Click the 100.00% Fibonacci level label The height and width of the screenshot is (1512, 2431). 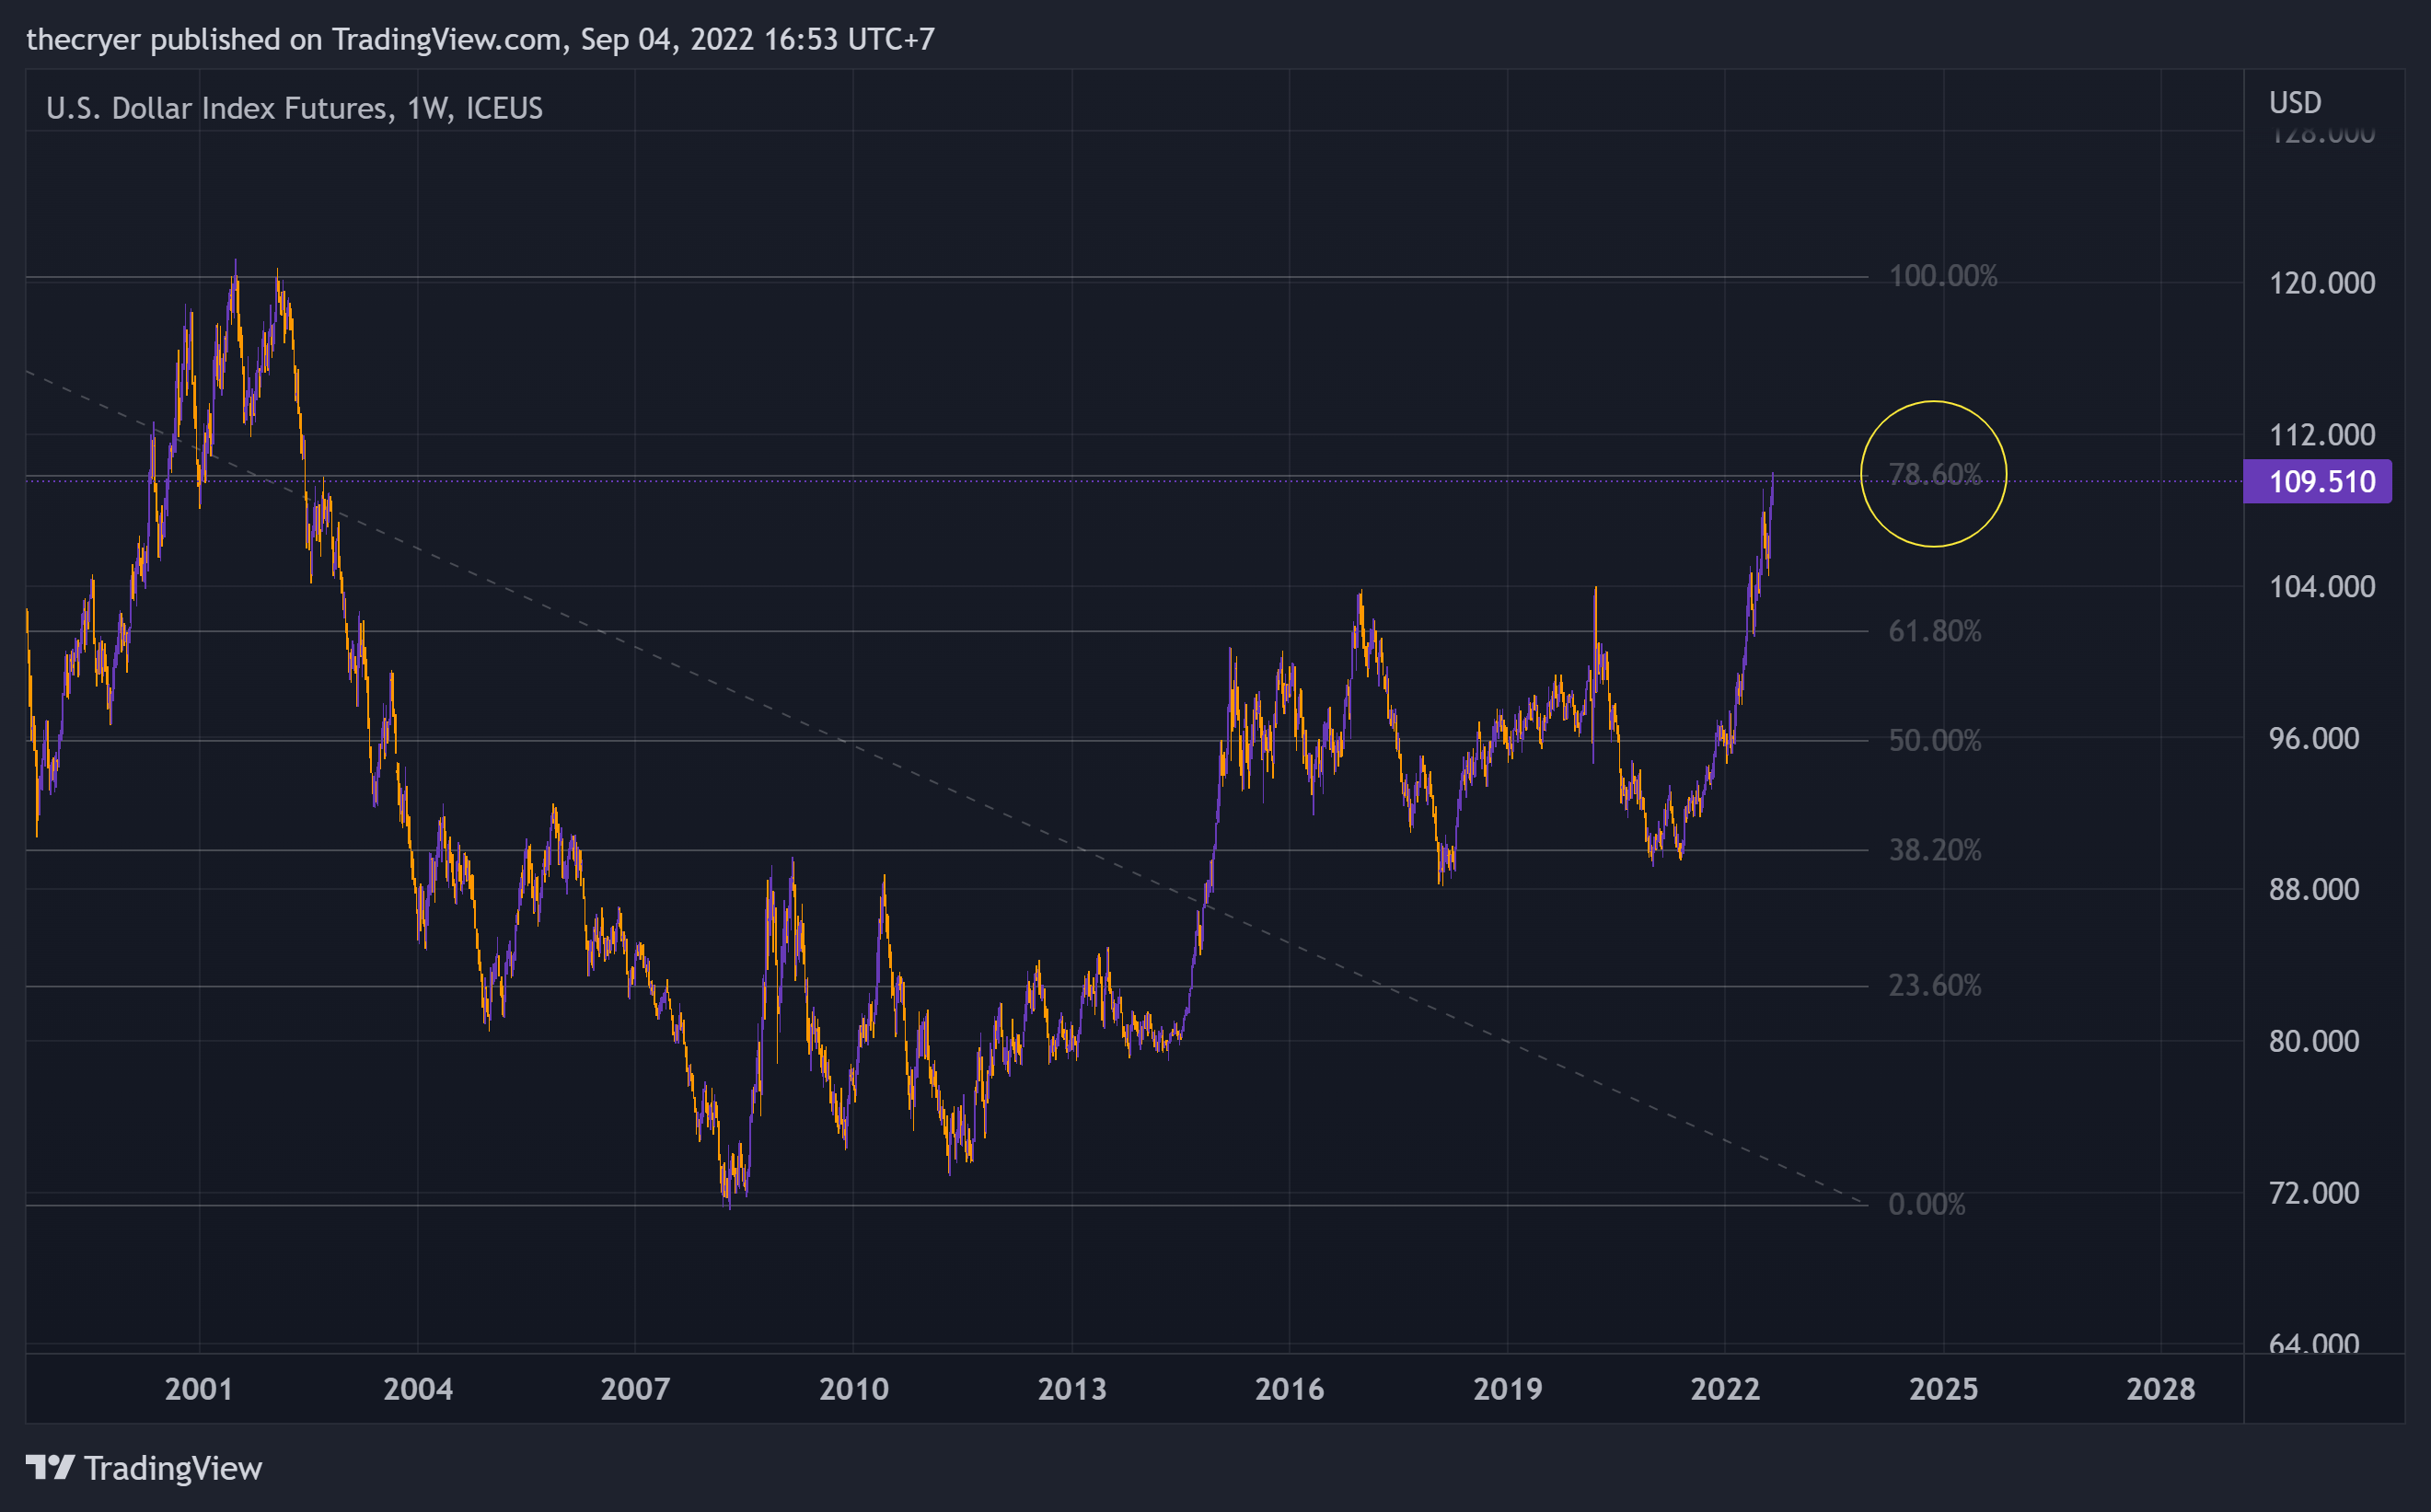coord(1942,276)
